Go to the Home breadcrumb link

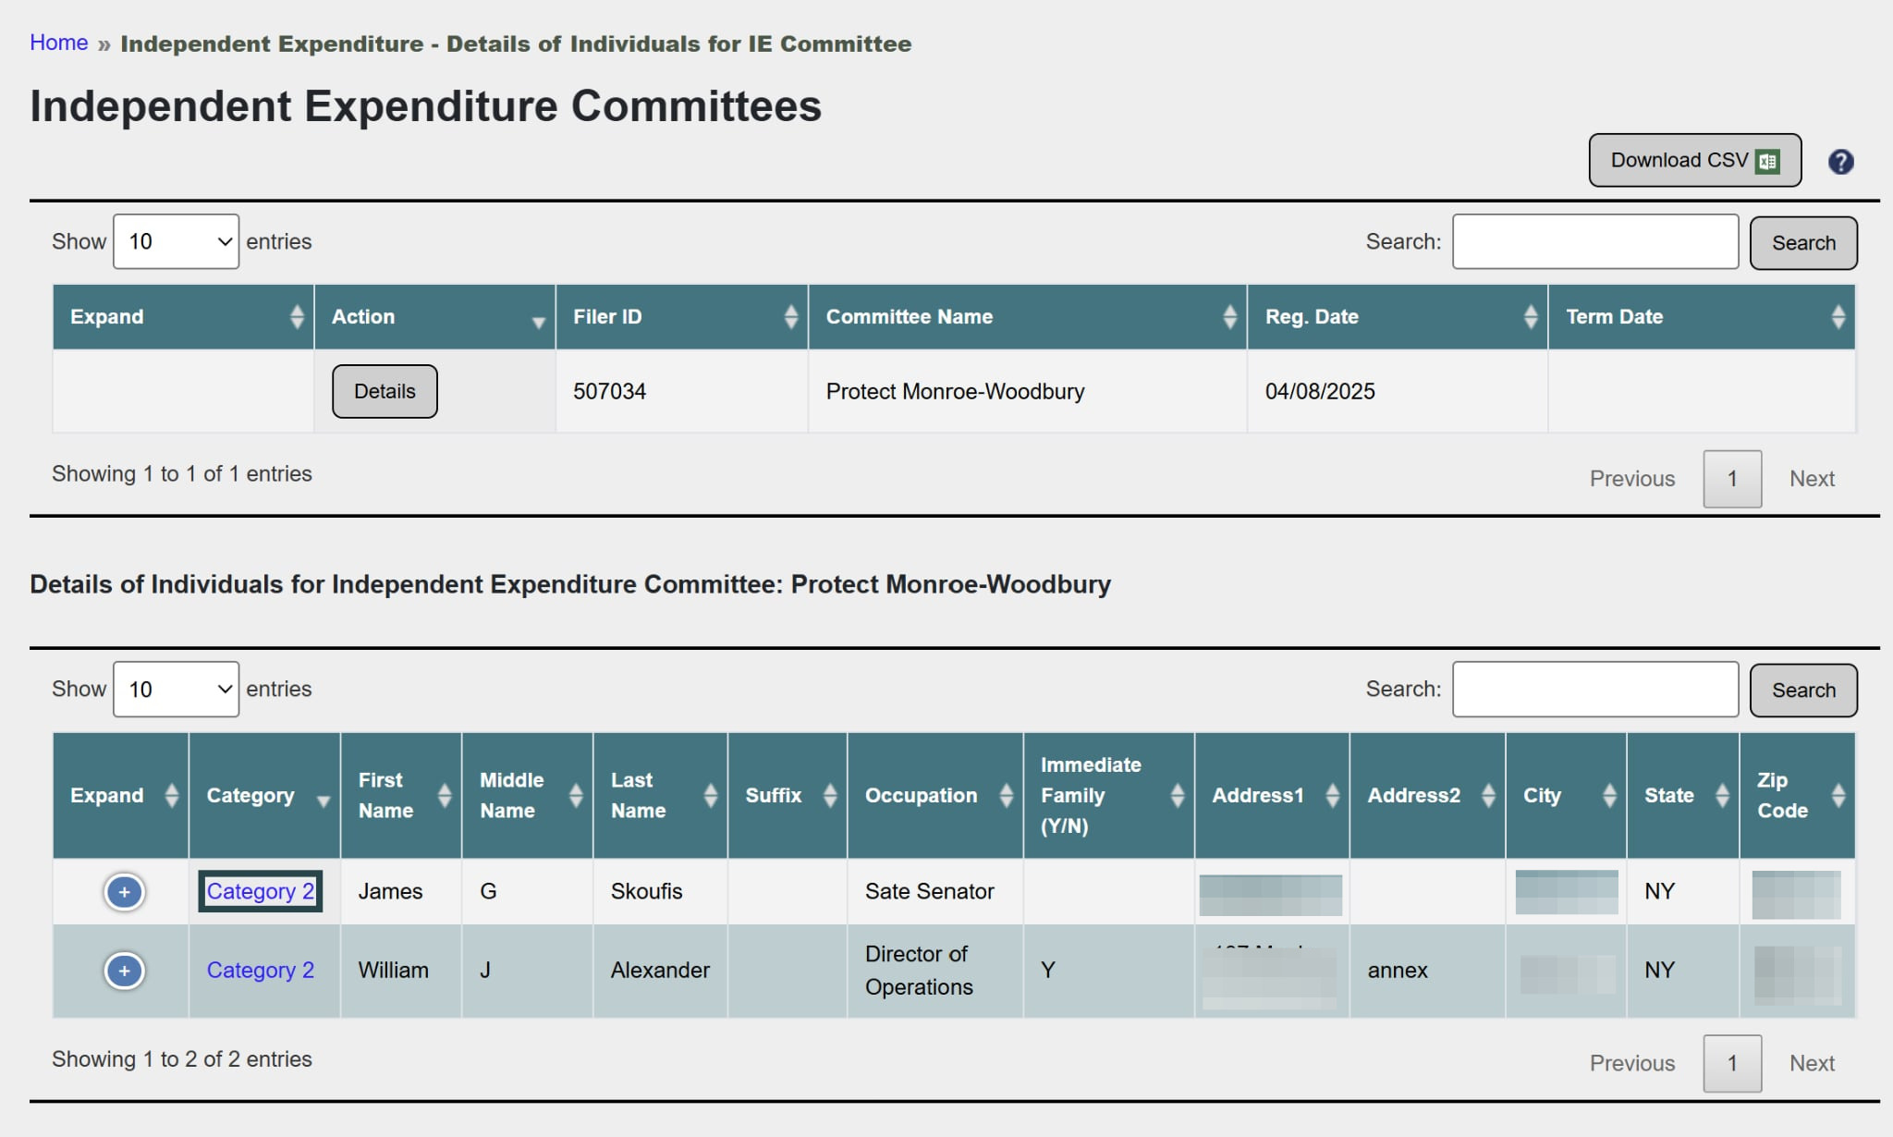(58, 43)
